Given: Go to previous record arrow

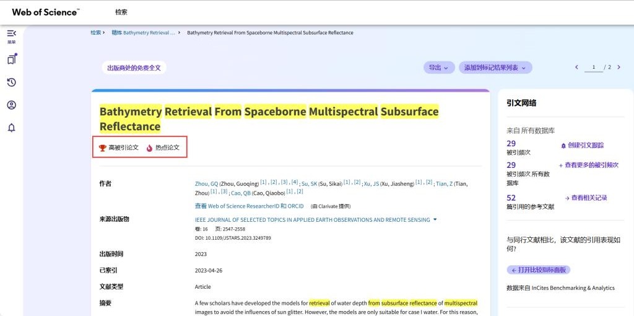Looking at the screenshot, I should pyautogui.click(x=576, y=67).
